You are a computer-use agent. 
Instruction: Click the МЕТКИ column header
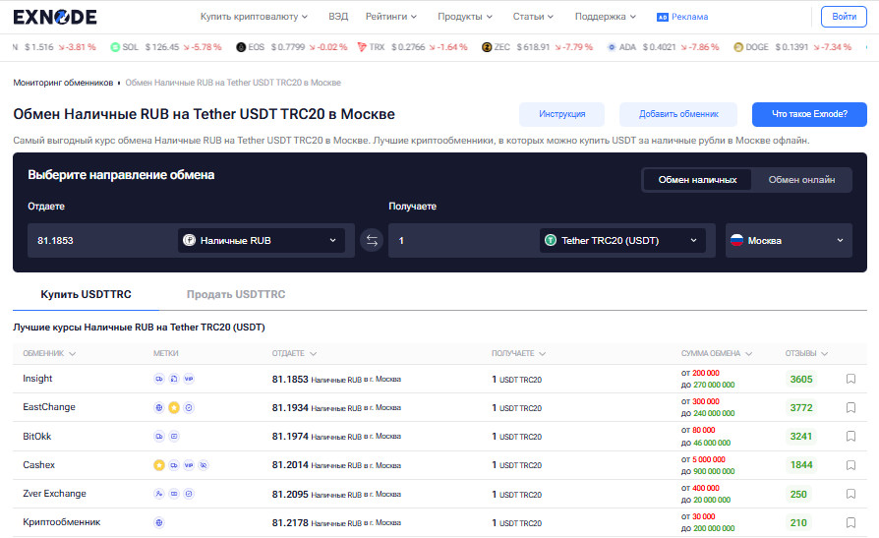(166, 354)
